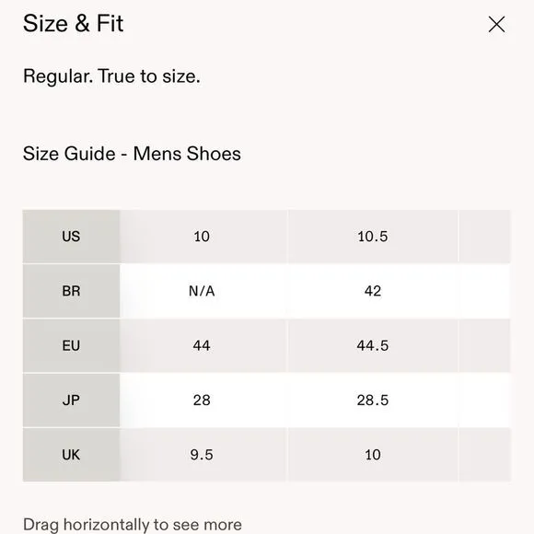This screenshot has width=534, height=534.
Task: Click the EU size 44 cell
Action: pos(203,345)
